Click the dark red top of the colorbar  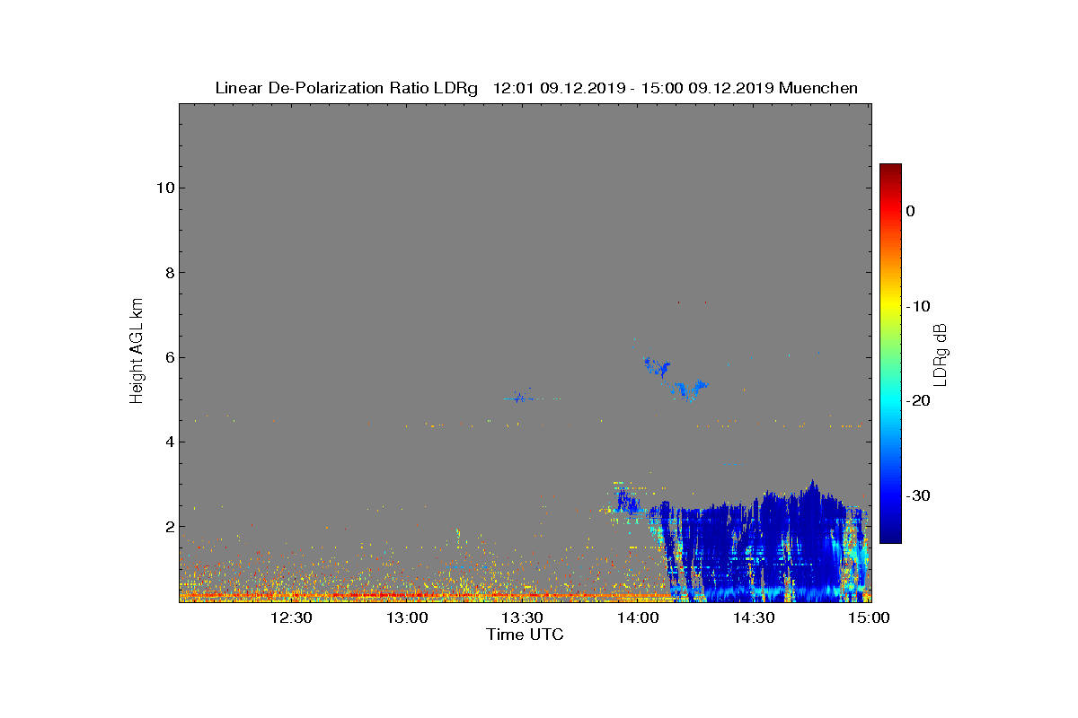(x=890, y=171)
